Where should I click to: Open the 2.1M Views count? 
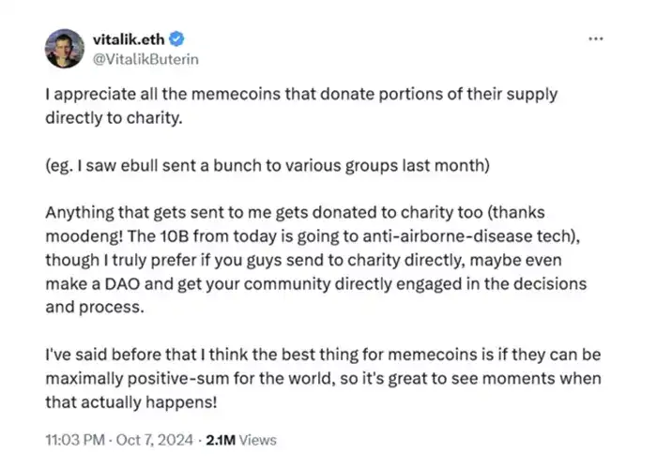pyautogui.click(x=241, y=440)
